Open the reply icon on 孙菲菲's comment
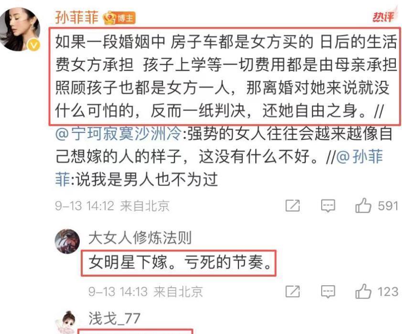 [x=328, y=205]
